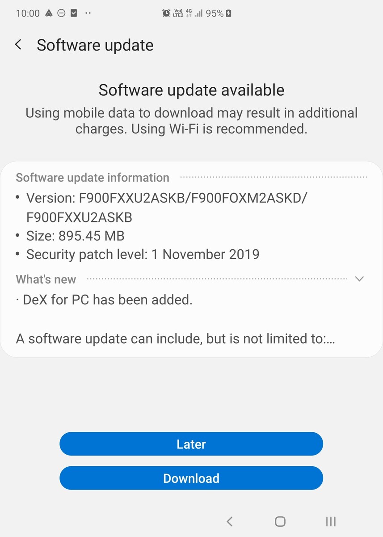Tap the navigation arrow status bar icon
The height and width of the screenshot is (537, 383).
(x=49, y=13)
